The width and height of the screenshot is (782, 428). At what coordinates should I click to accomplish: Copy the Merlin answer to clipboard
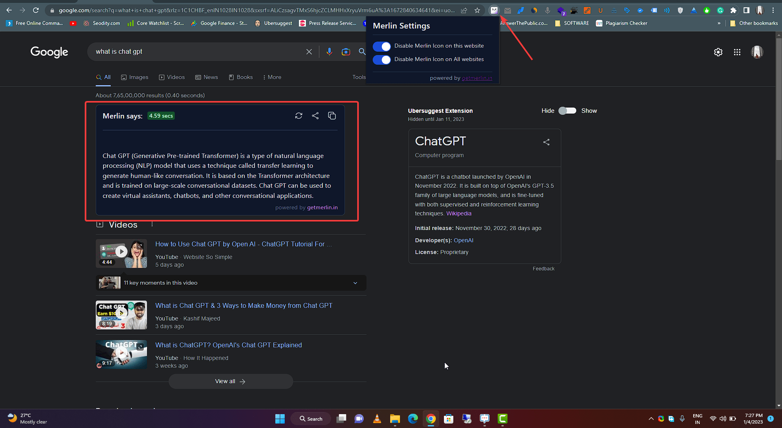[332, 116]
